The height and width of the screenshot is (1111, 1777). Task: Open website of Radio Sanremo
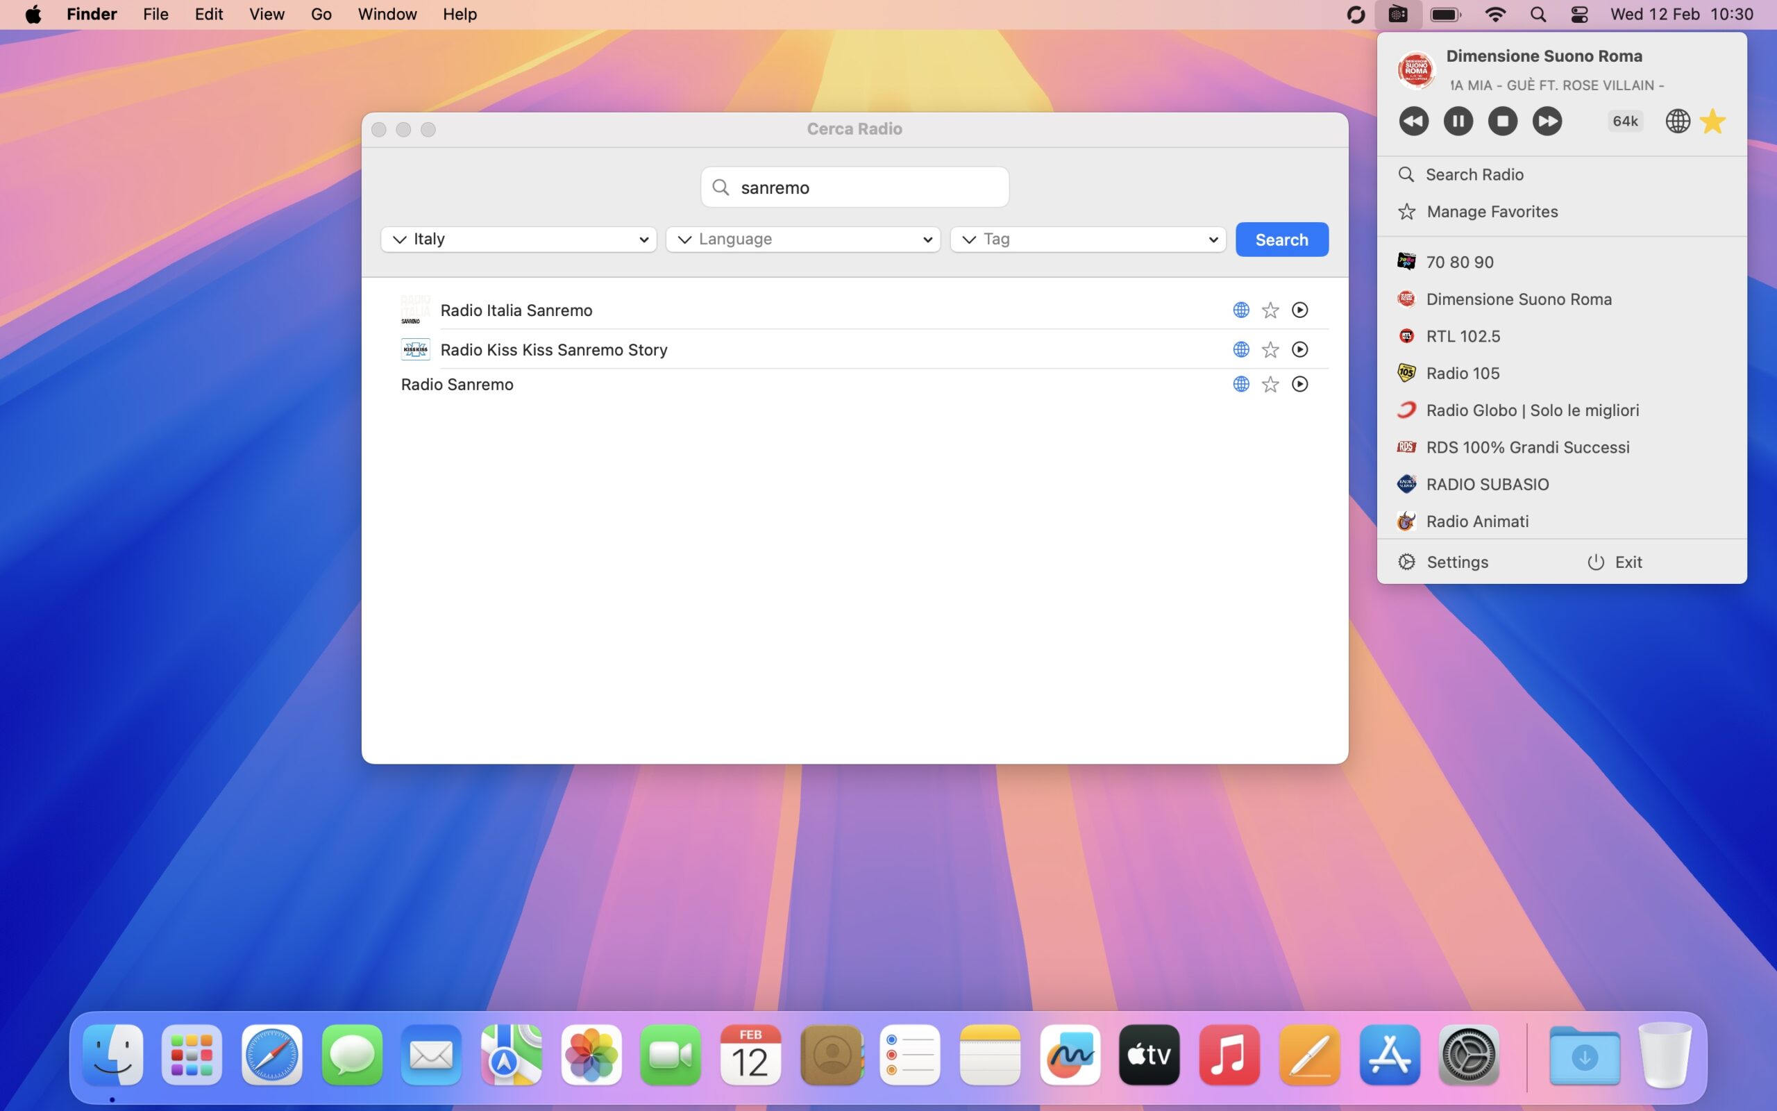(x=1241, y=384)
